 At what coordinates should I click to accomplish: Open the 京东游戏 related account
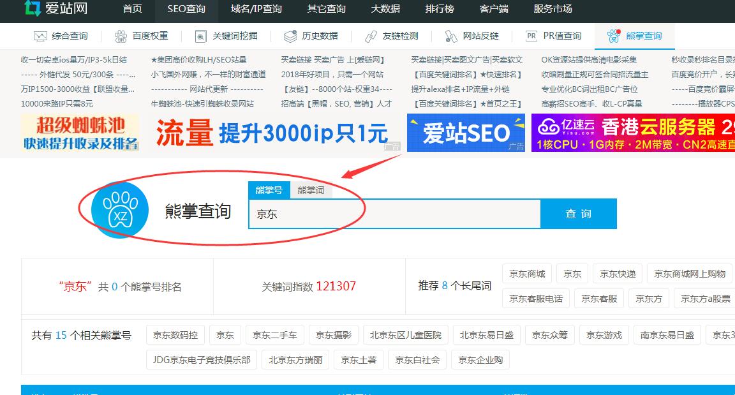[x=604, y=335]
